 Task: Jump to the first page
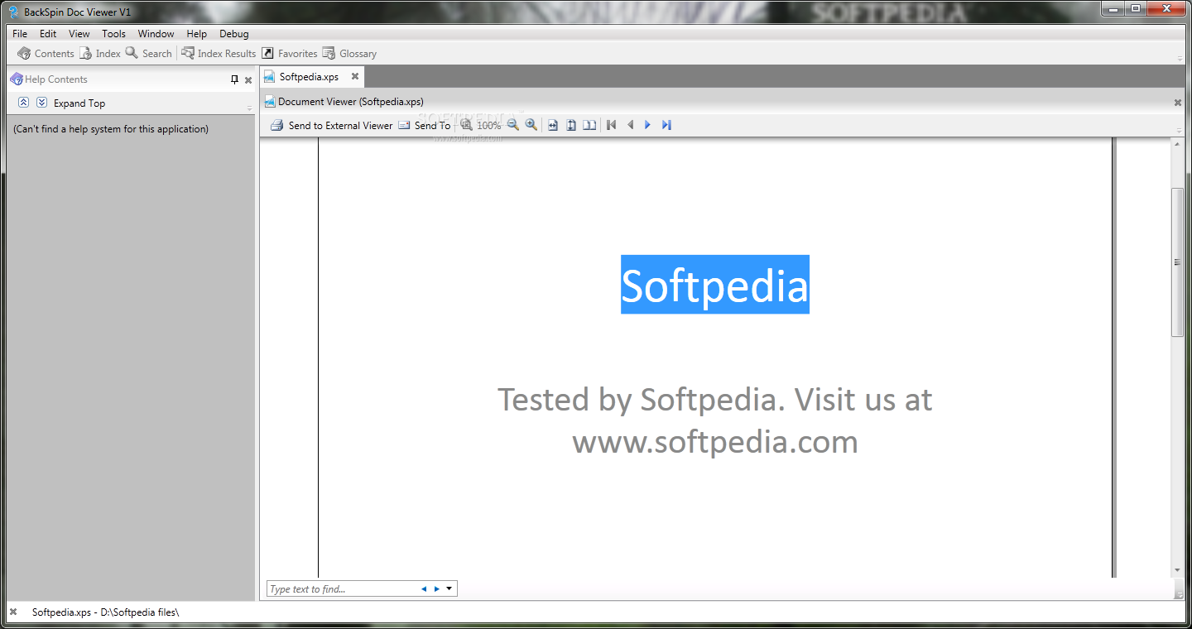tap(612, 125)
